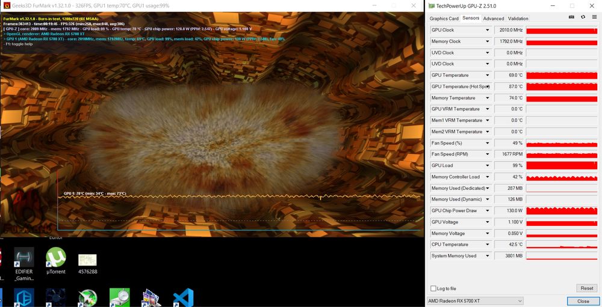Screen dimensions: 602x307
Task: Click the Reset button in GPU-Z
Action: (x=586, y=288)
